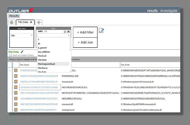
Task: Click the row icon for MIGUIRESOURCE.DLL
Action: 16,98
